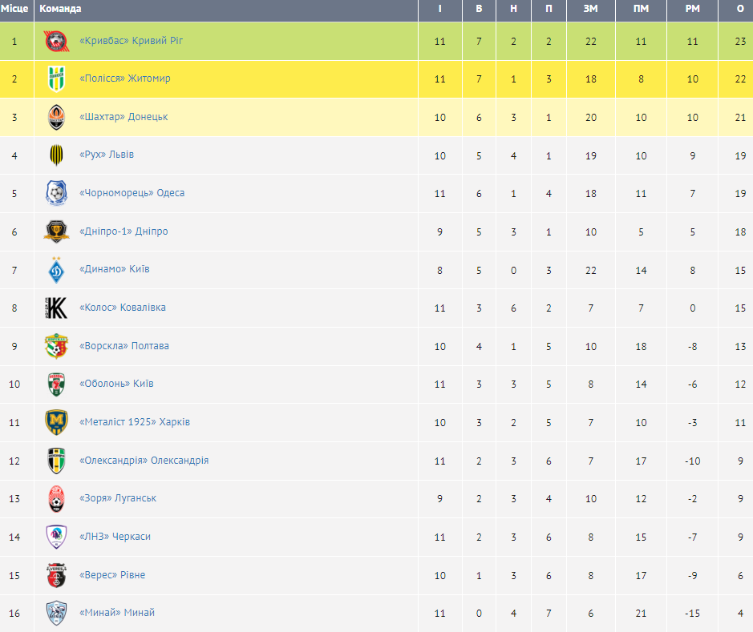Viewport: 753px width, 632px height.
Task: Click the Vorskla Poltava club emblem
Action: pos(56,346)
